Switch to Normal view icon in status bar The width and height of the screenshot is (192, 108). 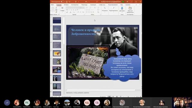(109, 97)
